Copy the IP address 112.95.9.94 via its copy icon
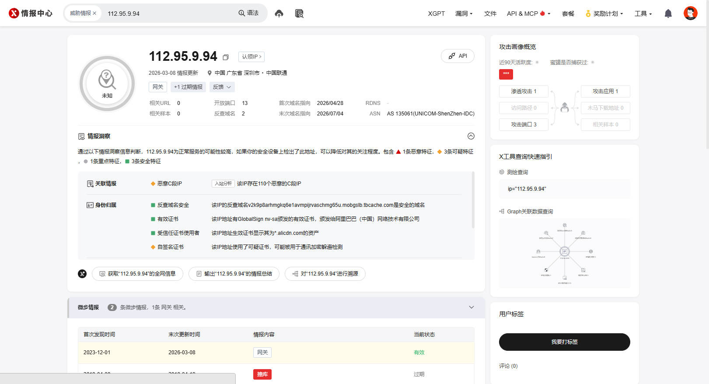This screenshot has height=384, width=709. [226, 57]
